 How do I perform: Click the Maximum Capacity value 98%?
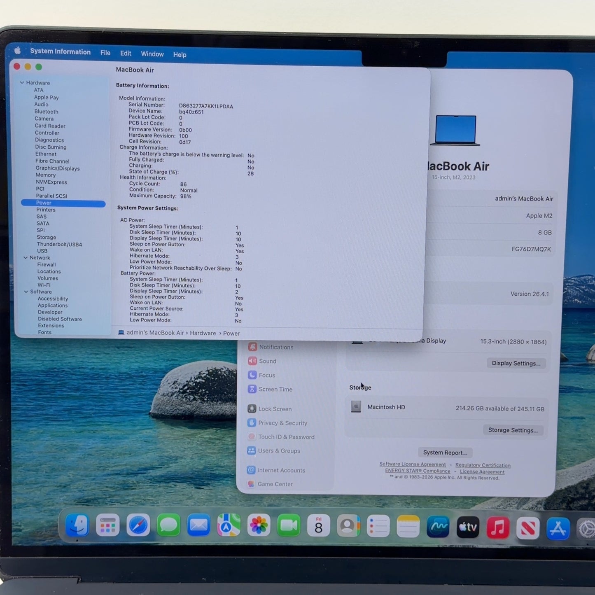coord(186,196)
